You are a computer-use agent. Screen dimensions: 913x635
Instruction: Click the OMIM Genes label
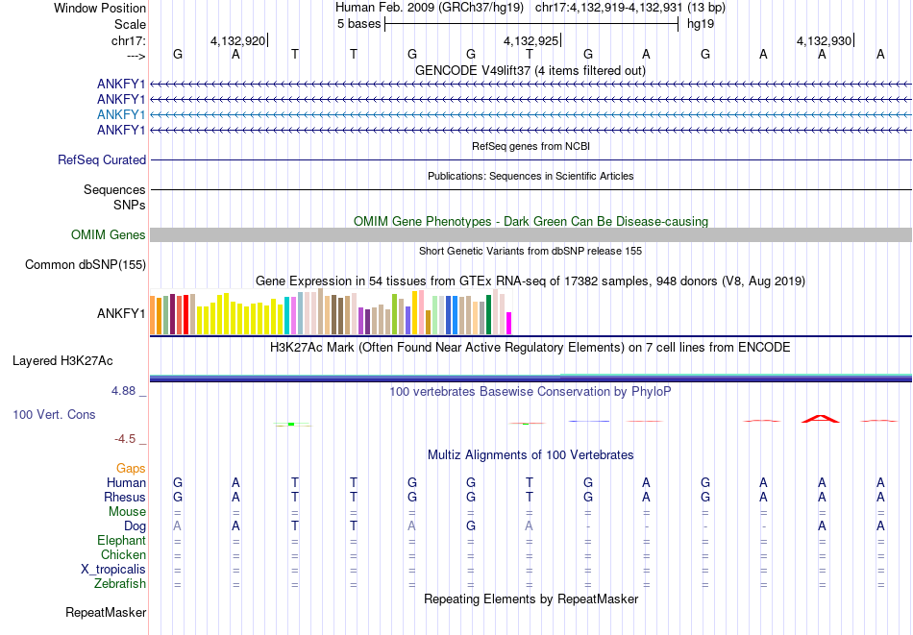109,234
